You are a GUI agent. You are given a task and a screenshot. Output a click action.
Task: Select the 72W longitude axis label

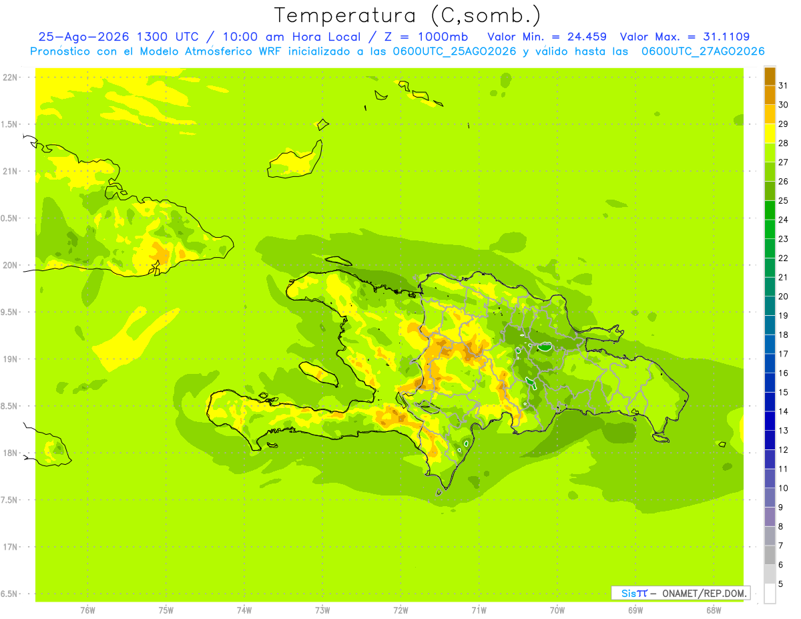[x=400, y=610]
